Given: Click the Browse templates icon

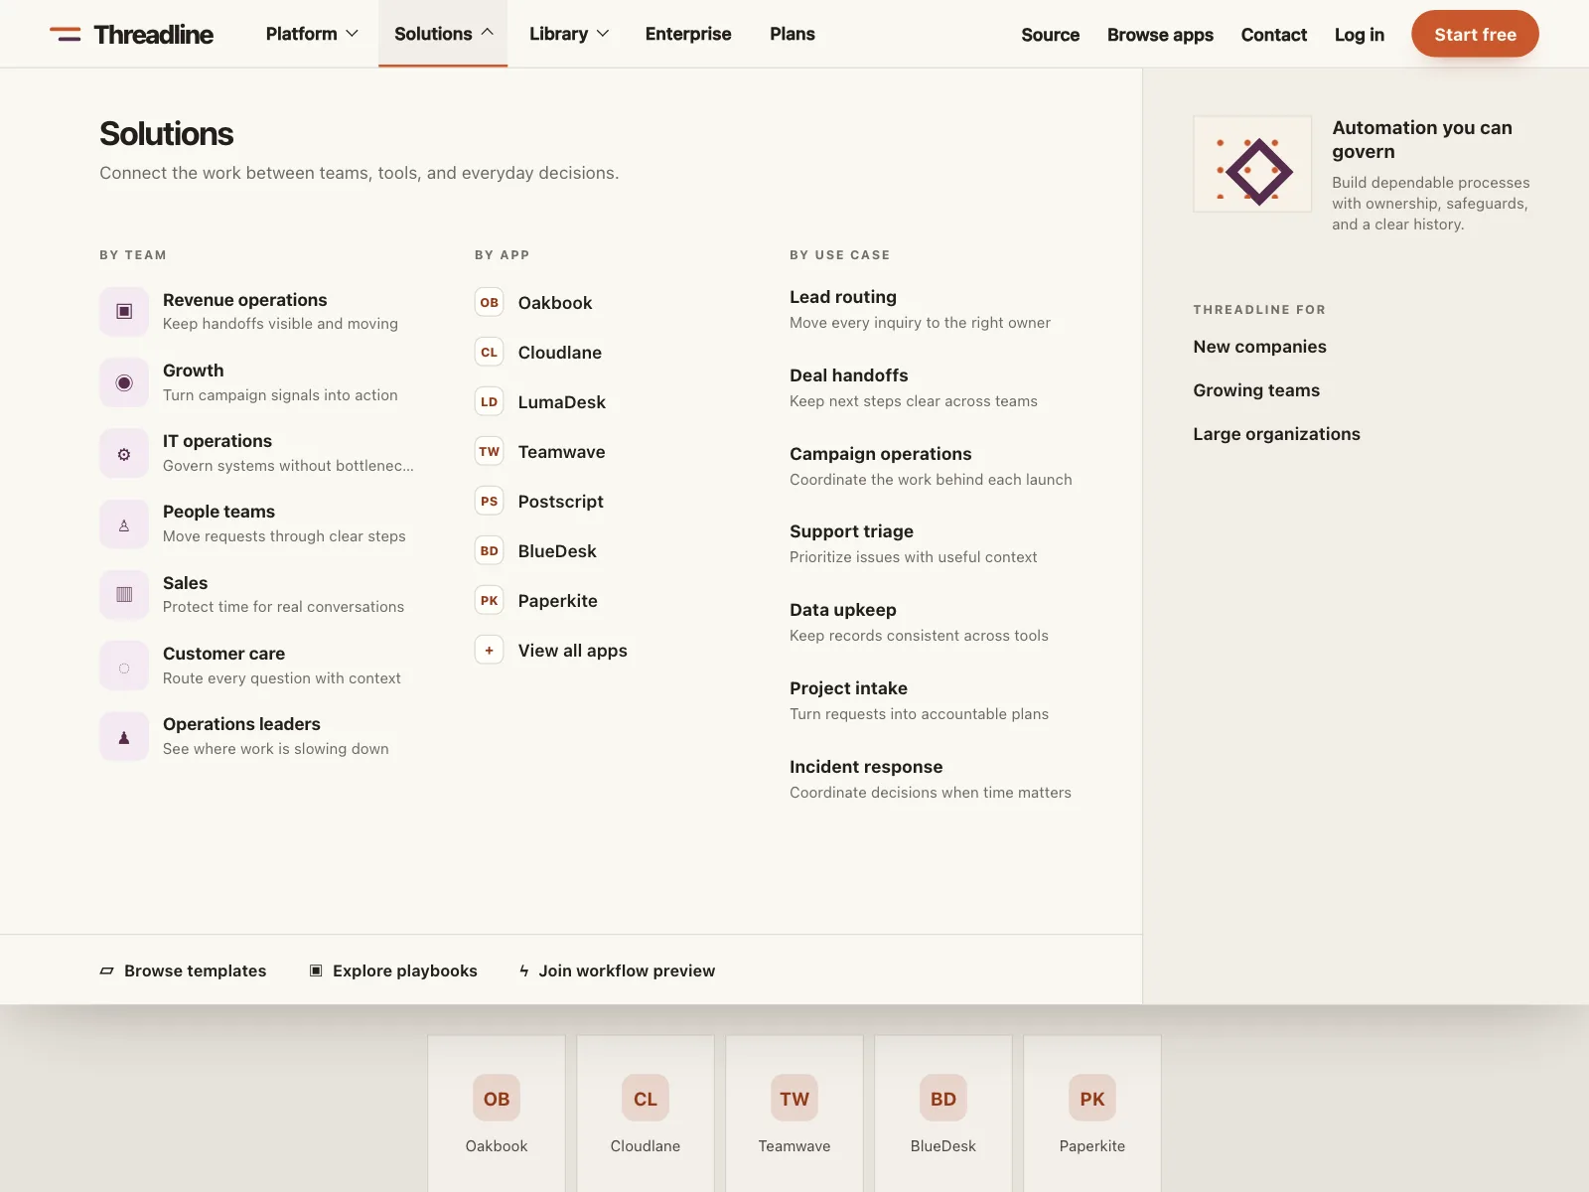Looking at the screenshot, I should point(106,970).
